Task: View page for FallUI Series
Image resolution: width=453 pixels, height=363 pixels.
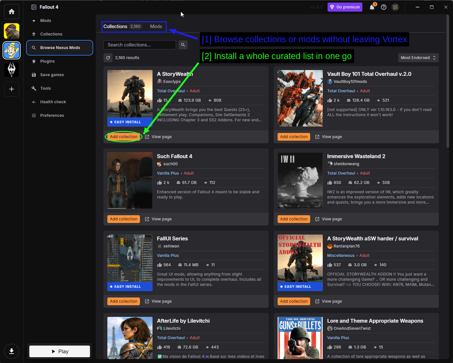Action: coord(158,301)
